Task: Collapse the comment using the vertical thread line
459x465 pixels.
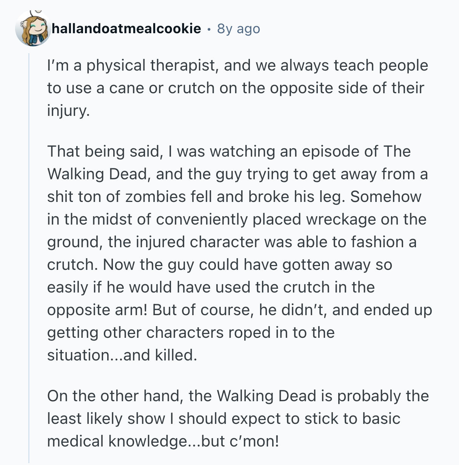Action: pos(29,257)
